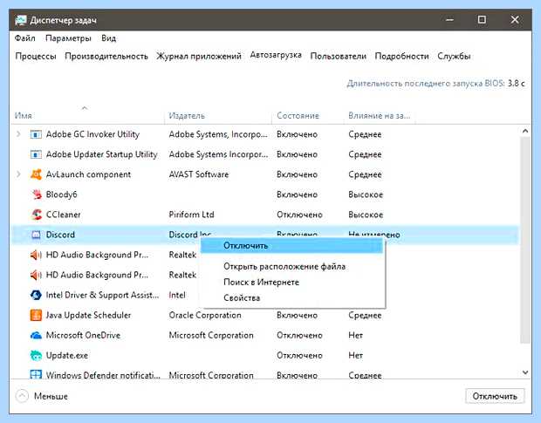Click the second HD Audio Background speaker icon
541x423 pixels.
[x=36, y=275]
